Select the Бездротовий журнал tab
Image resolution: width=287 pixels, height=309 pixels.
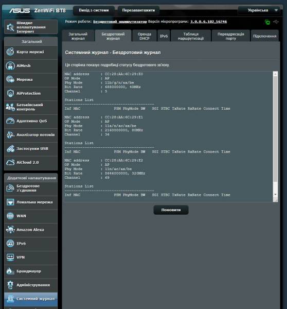click(x=113, y=36)
